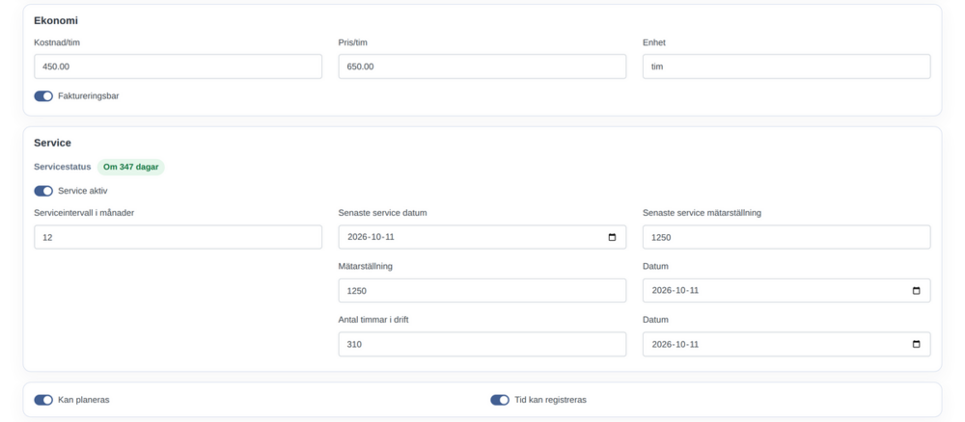Edit the Kostnad/tim field
Viewport: 965px width, 422px height.
click(178, 66)
